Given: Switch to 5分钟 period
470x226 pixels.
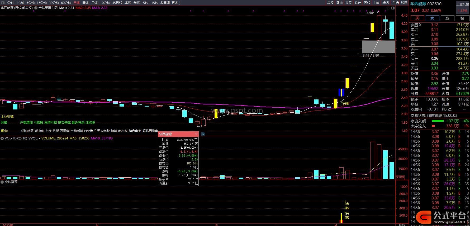Looking at the screenshot, I should (31, 3).
